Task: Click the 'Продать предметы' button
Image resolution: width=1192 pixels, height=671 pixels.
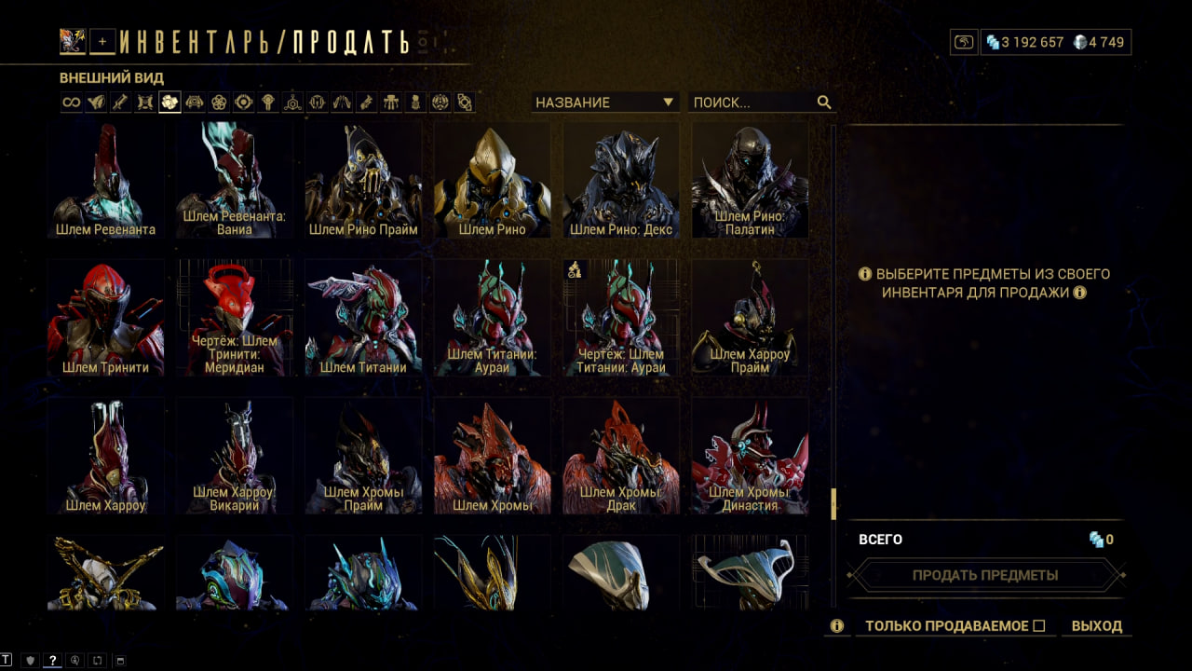Action: (985, 575)
